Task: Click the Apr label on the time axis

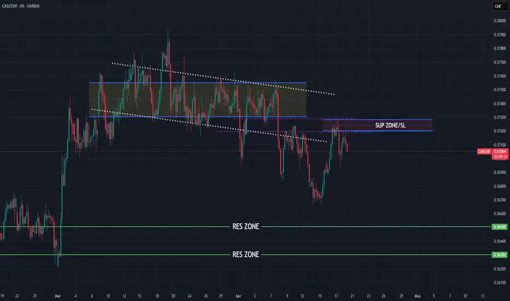Action: [239, 296]
